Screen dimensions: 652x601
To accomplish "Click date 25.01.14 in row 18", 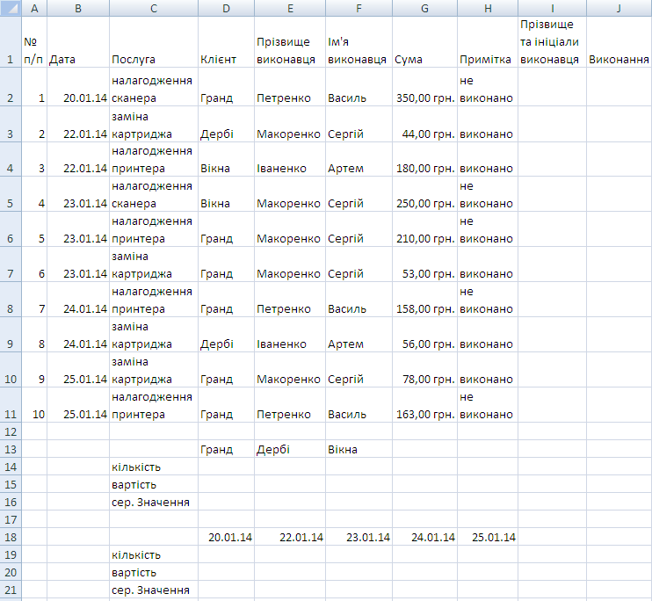I will coord(488,537).
